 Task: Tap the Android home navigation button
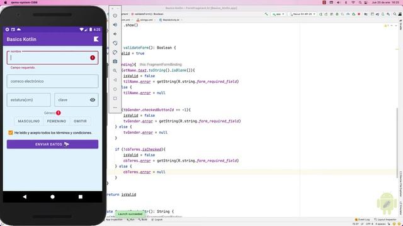click(x=52, y=196)
